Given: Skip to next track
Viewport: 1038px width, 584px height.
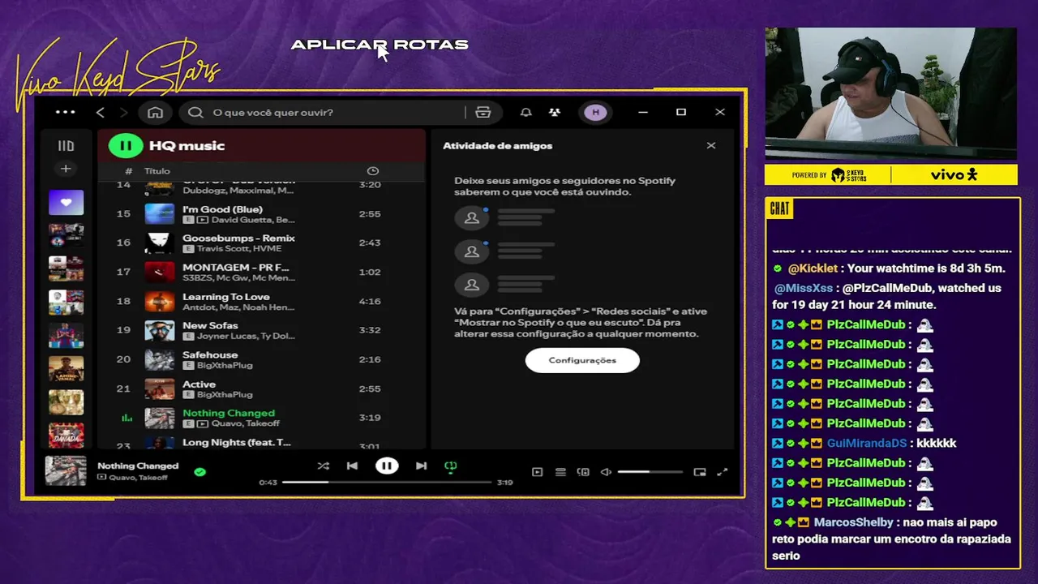Looking at the screenshot, I should [x=421, y=466].
